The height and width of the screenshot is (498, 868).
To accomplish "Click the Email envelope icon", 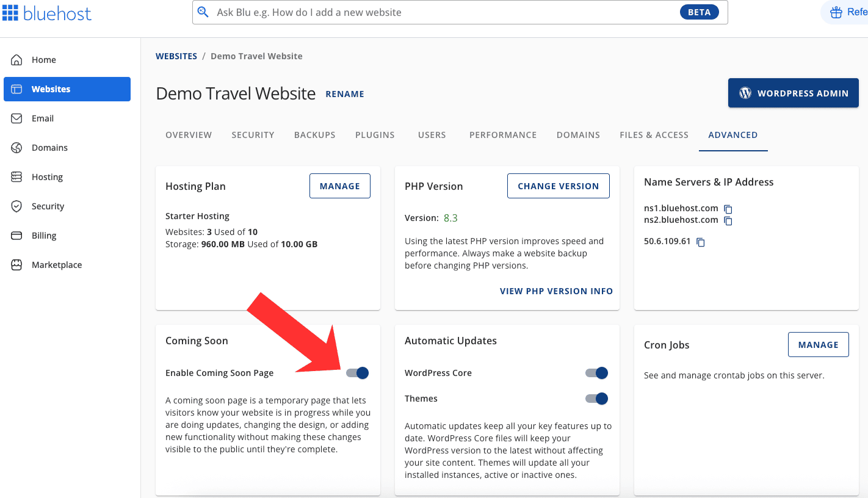I will pos(17,118).
